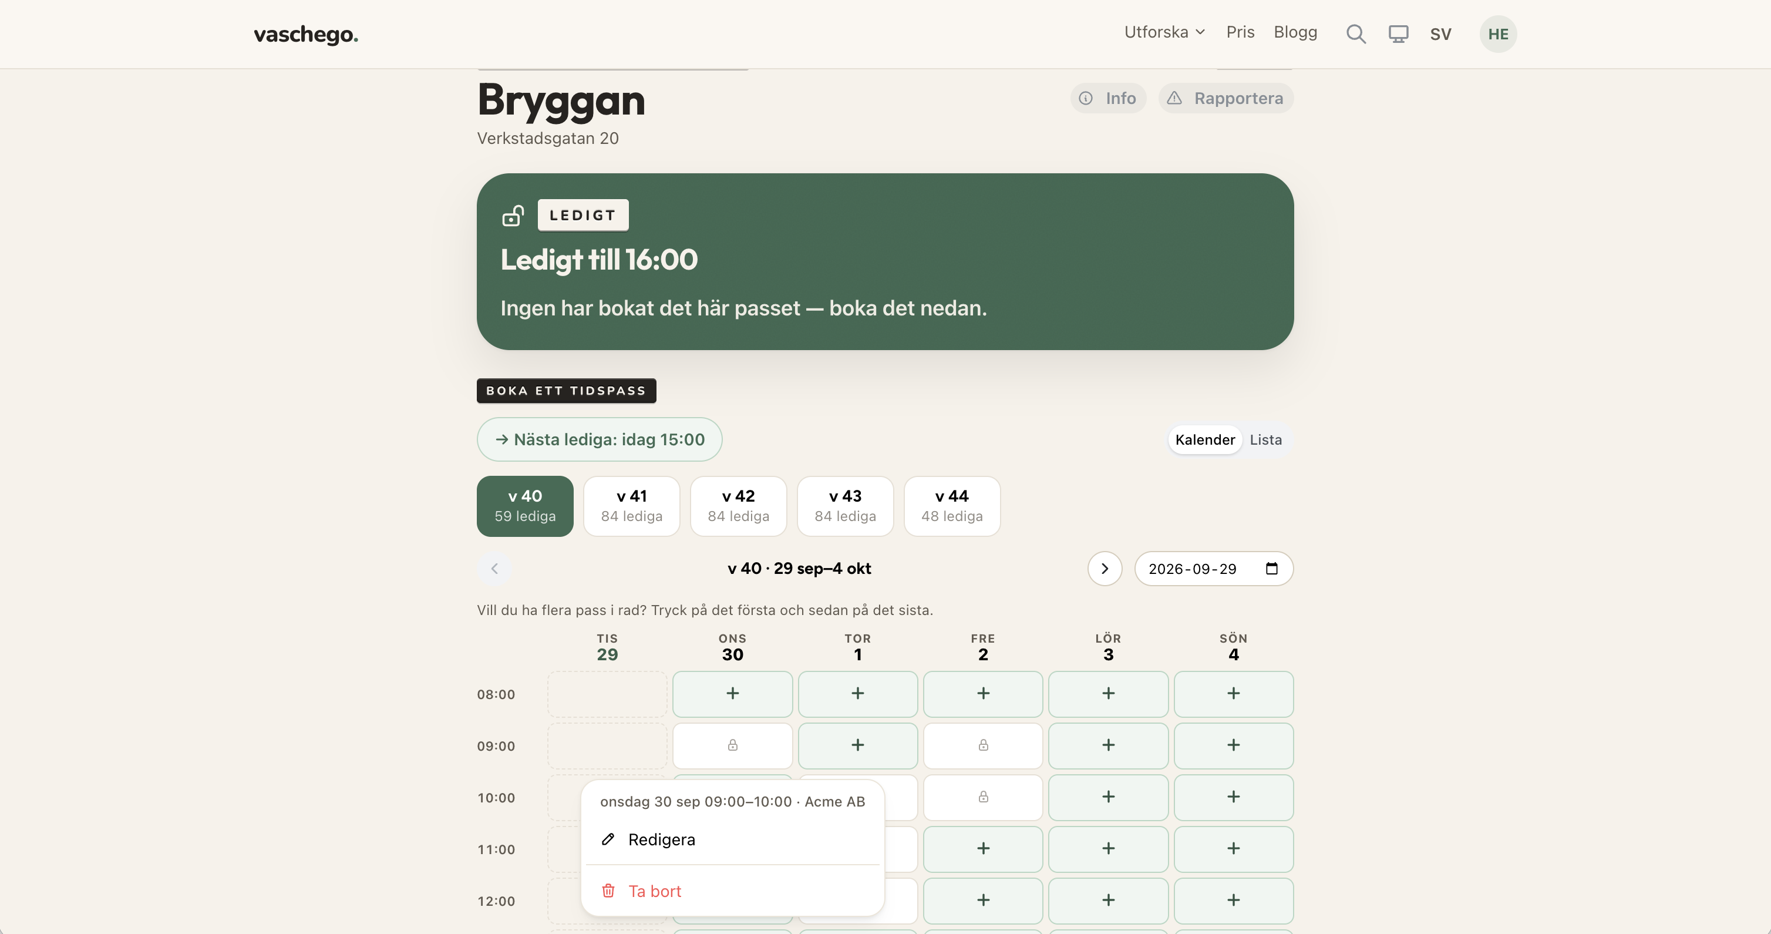The height and width of the screenshot is (934, 1771).
Task: Open the search magnifier icon
Action: pyautogui.click(x=1356, y=33)
